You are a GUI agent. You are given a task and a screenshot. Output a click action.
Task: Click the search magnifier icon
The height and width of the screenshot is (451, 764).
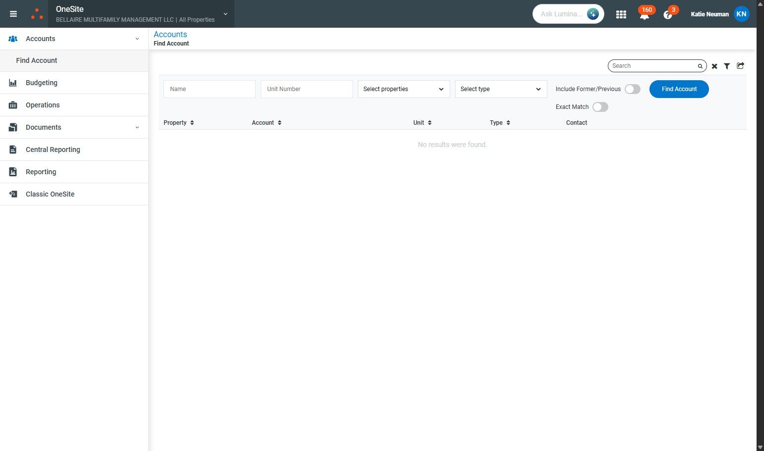[700, 66]
